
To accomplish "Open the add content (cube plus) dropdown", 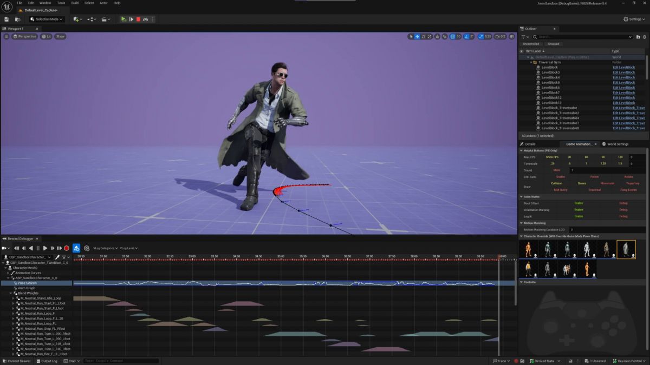I will tap(77, 19).
